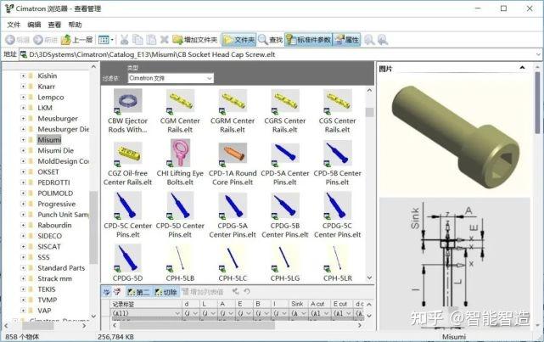Click the Back navigation arrow icon
Image resolution: width=544 pixels, height=342 pixels.
pyautogui.click(x=9, y=40)
